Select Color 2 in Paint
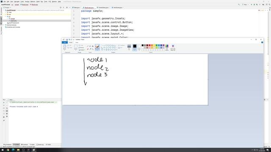The image size is (271, 152). [139, 47]
